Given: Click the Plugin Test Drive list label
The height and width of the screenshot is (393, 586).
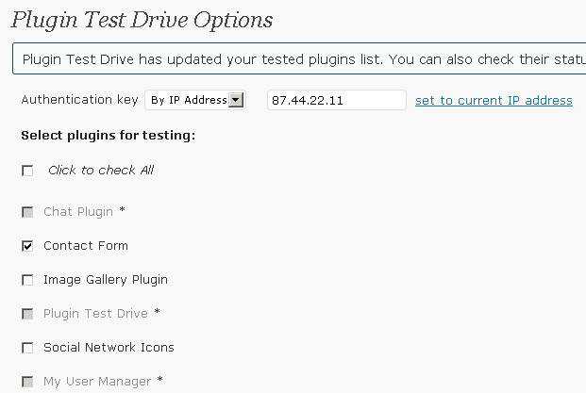Looking at the screenshot, I should pyautogui.click(x=95, y=314).
